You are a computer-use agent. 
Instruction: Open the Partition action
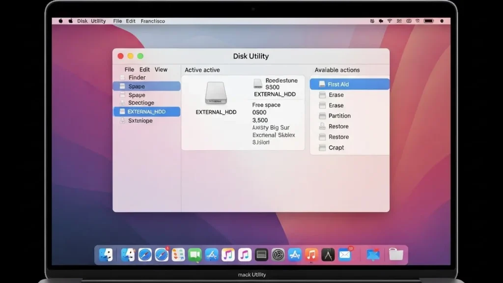pos(338,115)
